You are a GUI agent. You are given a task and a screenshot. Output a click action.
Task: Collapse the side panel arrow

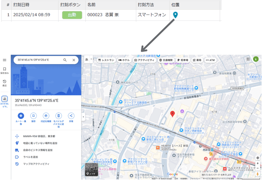[83, 117]
